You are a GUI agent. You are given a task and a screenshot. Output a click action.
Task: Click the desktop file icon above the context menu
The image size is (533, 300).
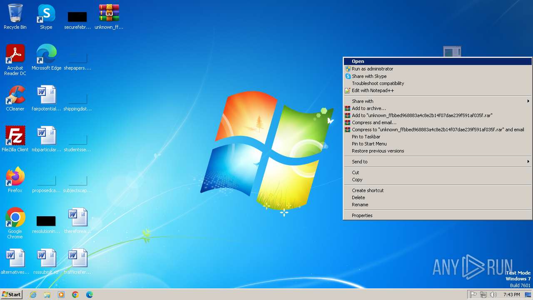tap(452, 51)
